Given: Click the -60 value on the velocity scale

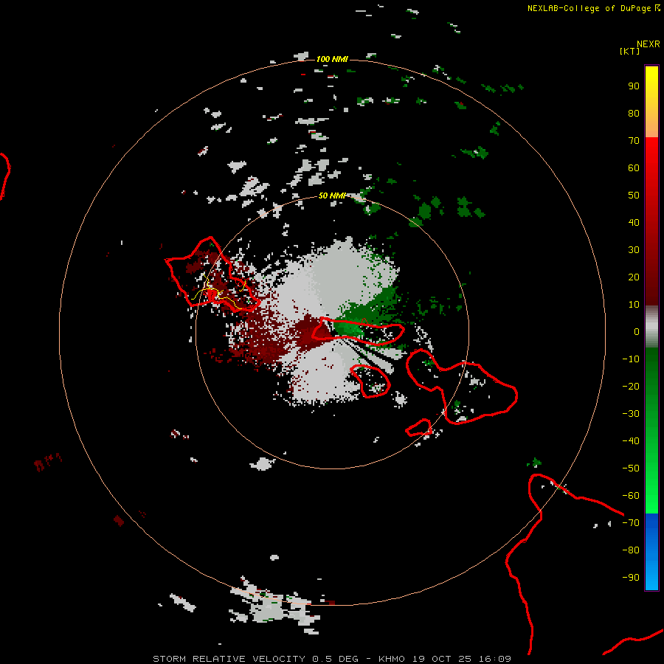Looking at the screenshot, I should pos(631,496).
